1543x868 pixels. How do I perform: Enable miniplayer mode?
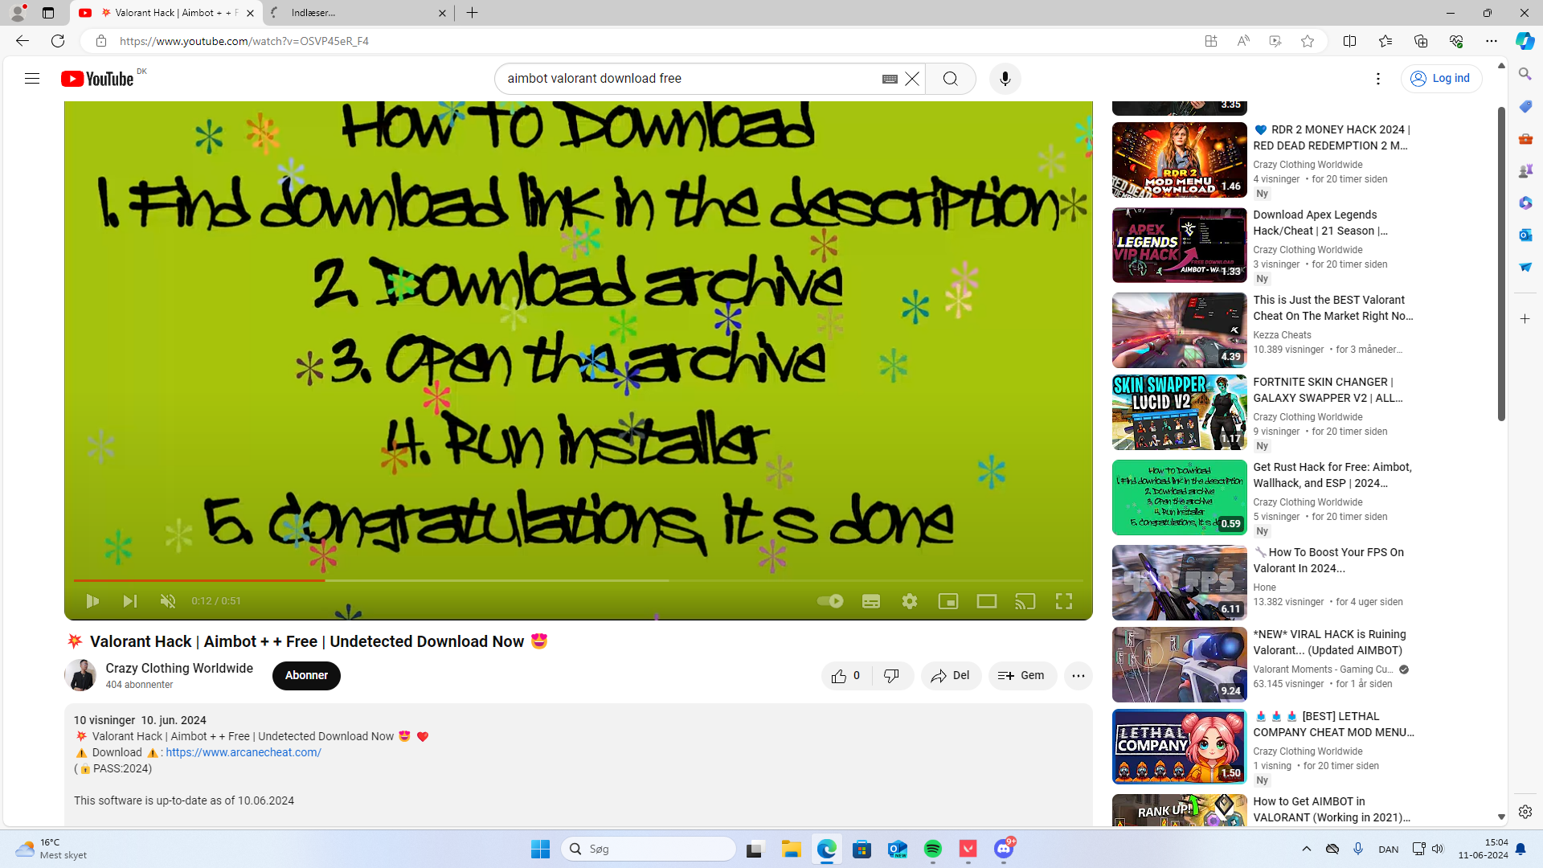coord(948,601)
